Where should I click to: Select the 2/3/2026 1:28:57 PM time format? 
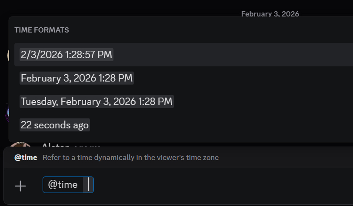tap(67, 55)
